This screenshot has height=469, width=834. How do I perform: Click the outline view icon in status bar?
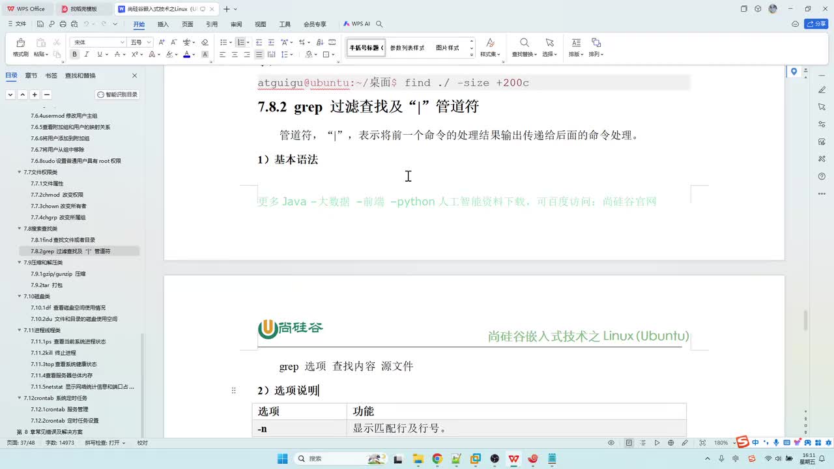pos(642,443)
